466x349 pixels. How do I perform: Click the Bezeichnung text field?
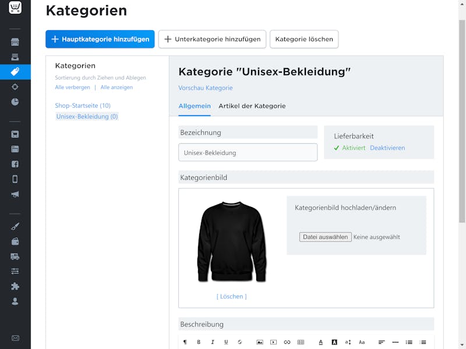point(248,152)
